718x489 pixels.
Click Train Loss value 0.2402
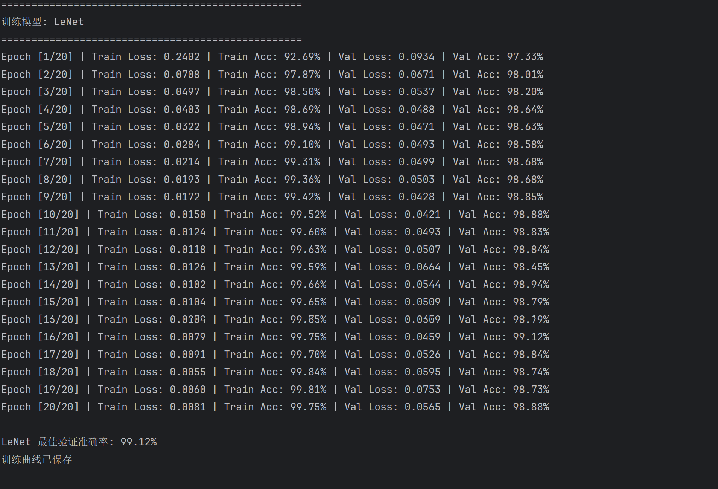tap(181, 57)
